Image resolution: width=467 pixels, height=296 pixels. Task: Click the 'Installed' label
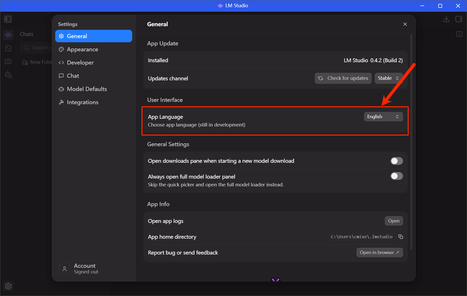pos(158,60)
